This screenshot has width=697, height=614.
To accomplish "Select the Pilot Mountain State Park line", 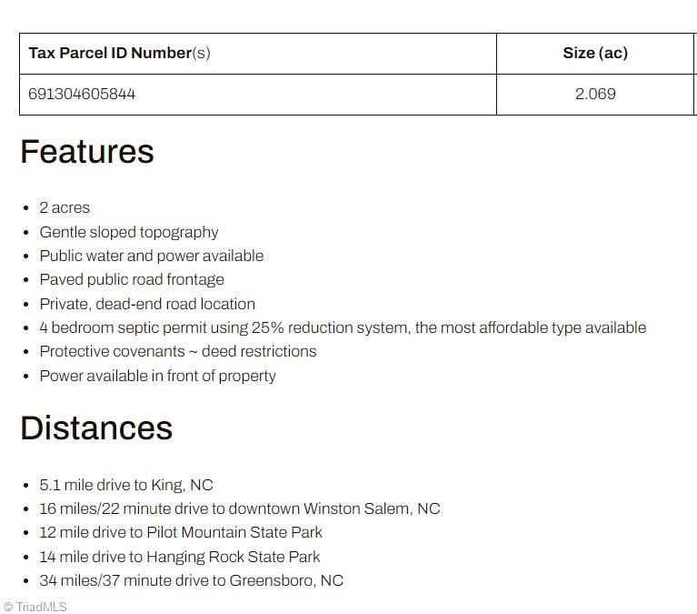I will 181,532.
